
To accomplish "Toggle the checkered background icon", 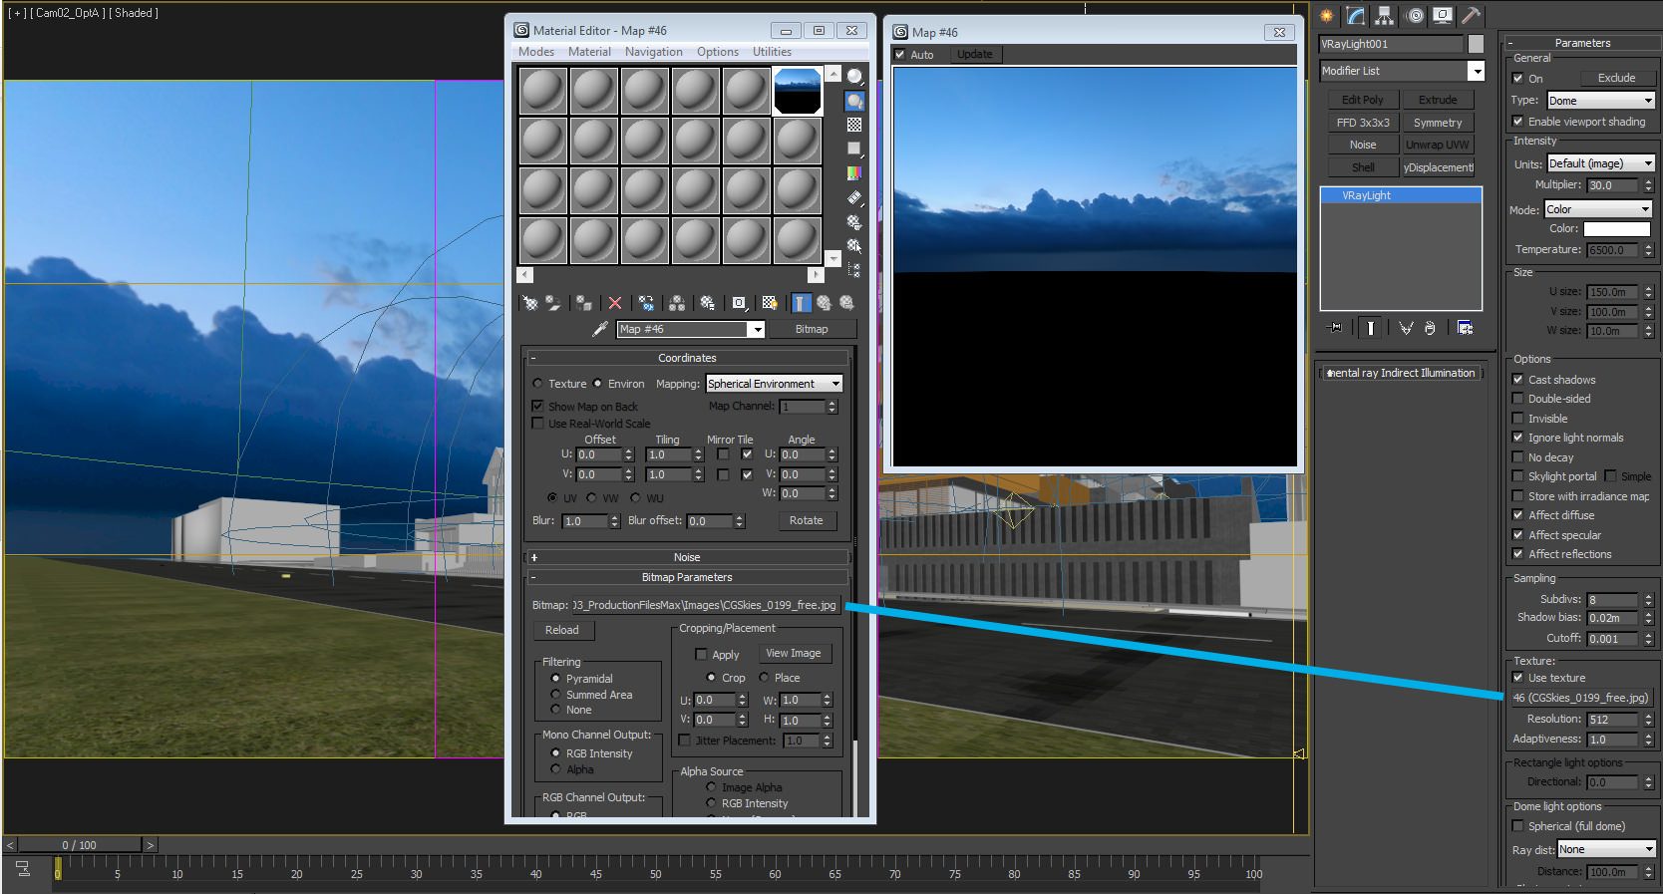I will tap(854, 125).
